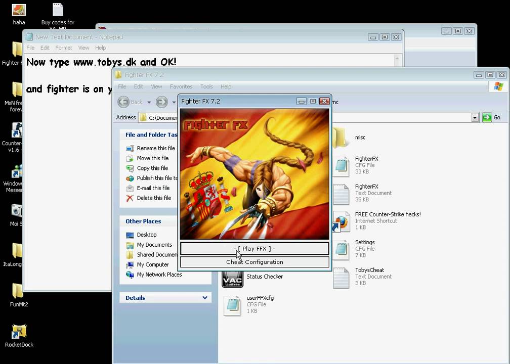The height and width of the screenshot is (364, 510).
Task: Open Notepad Edit menu
Action: click(x=45, y=48)
